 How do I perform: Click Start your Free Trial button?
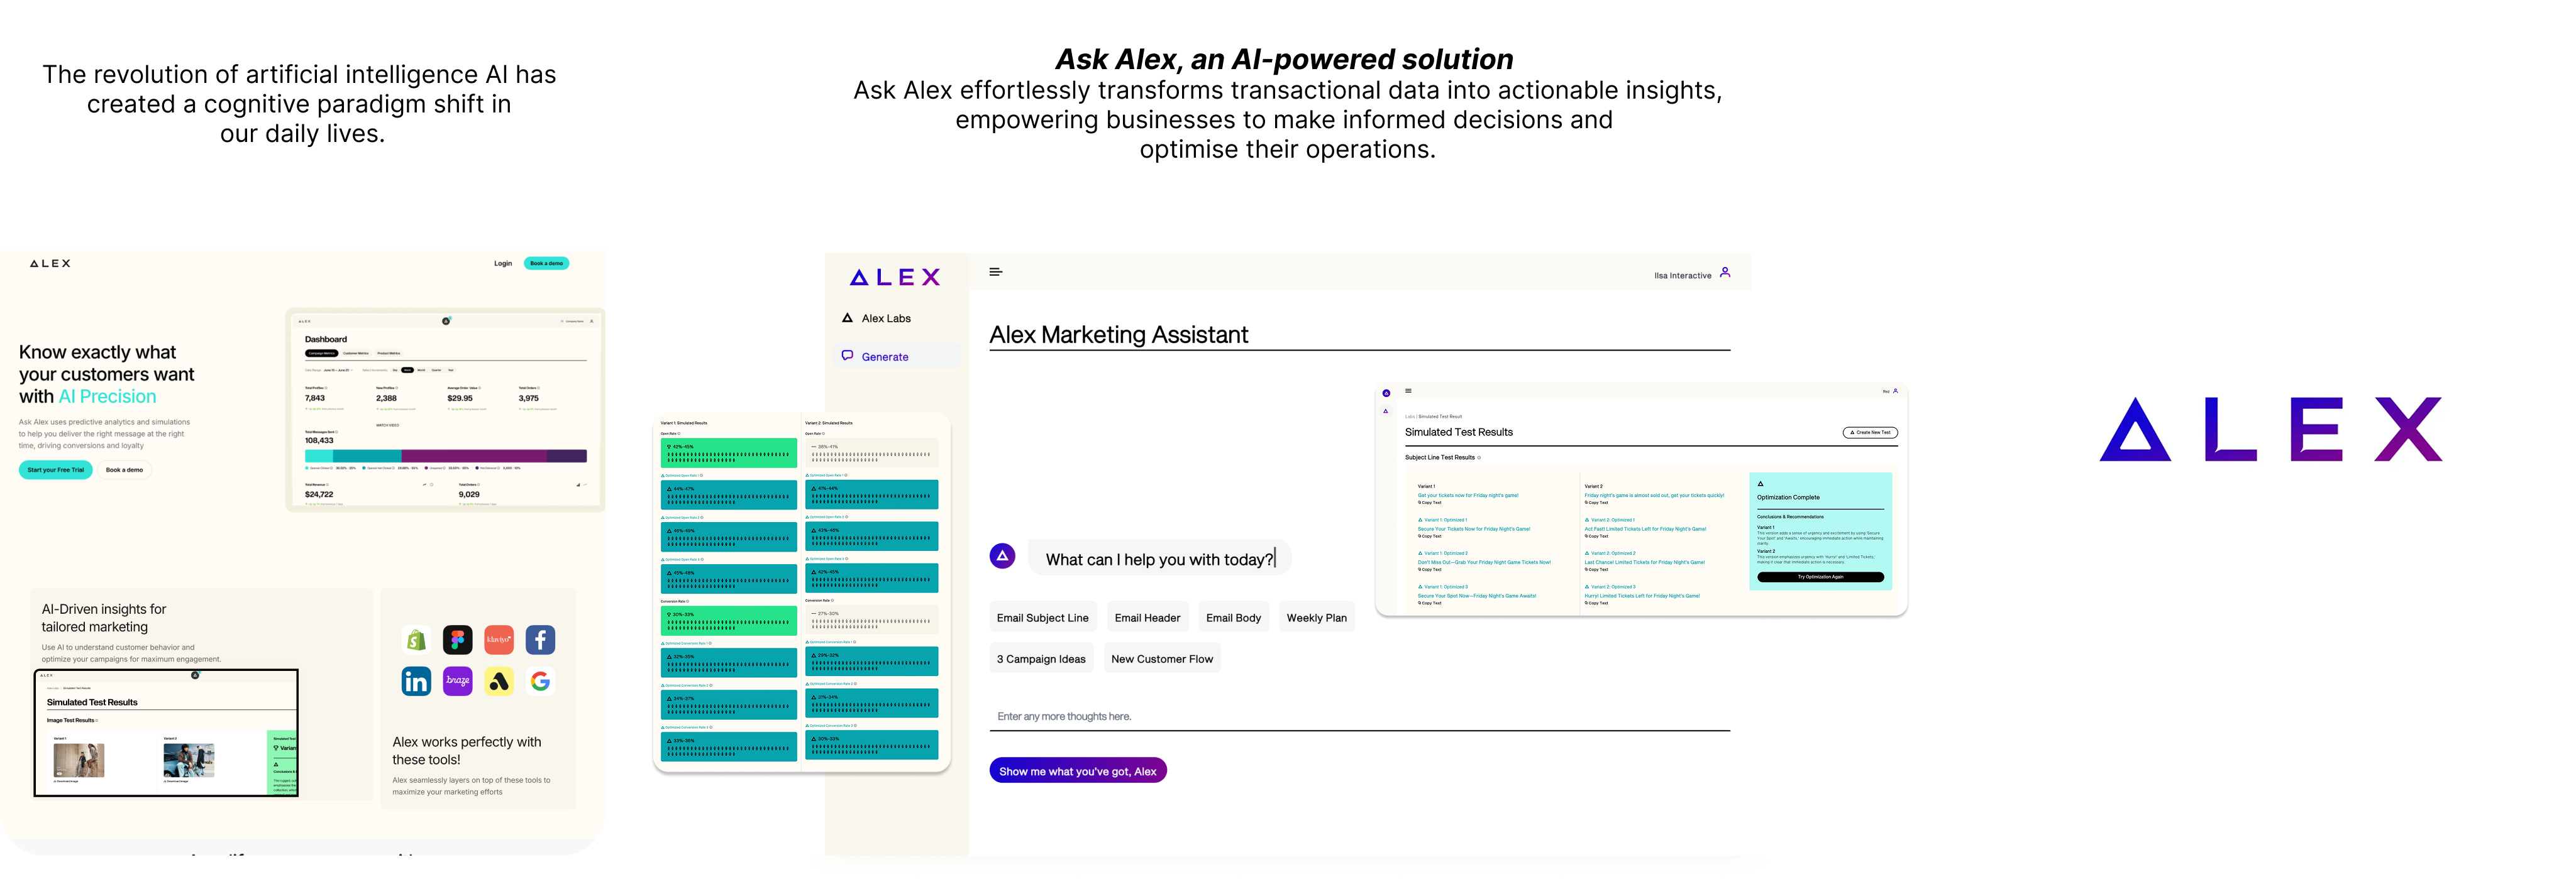(x=56, y=471)
